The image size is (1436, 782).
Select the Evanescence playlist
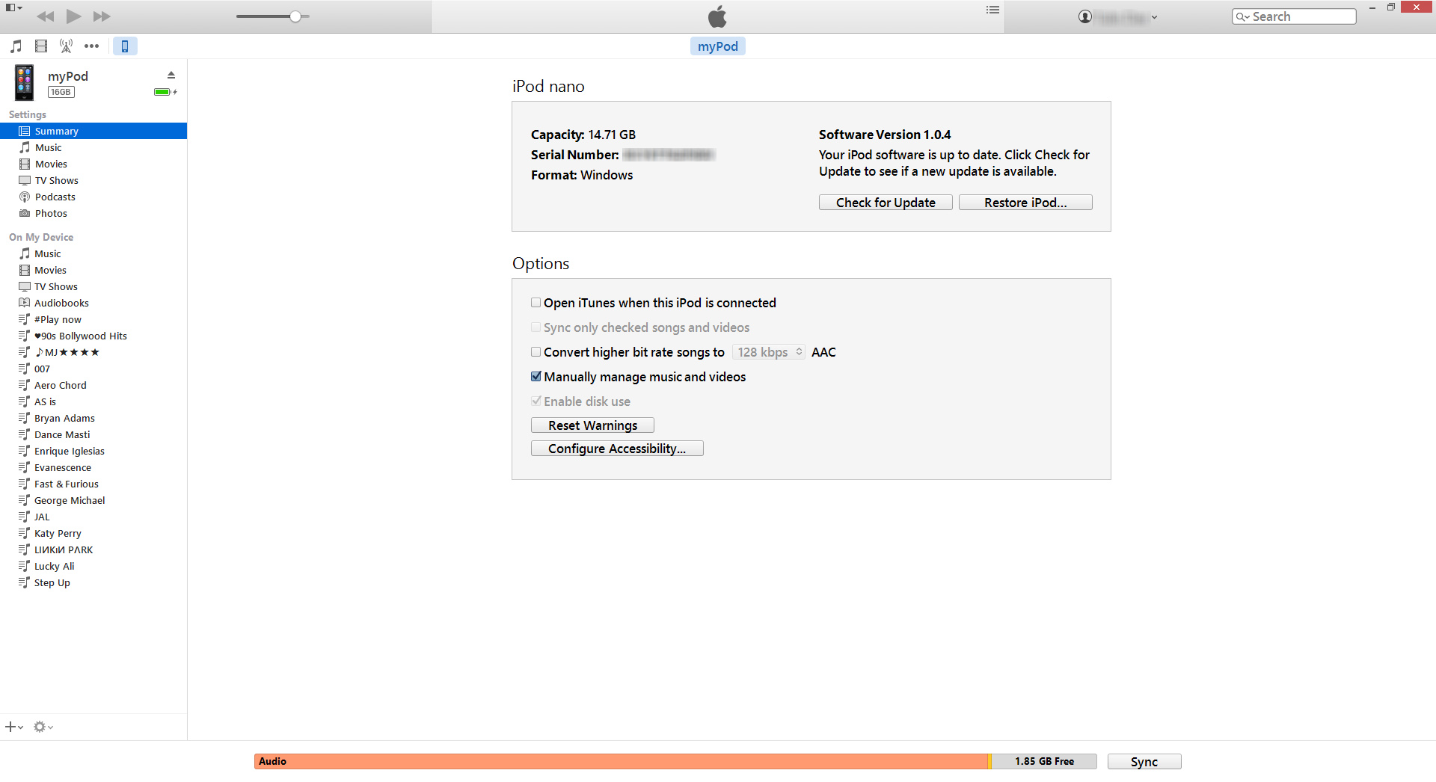[x=93, y=467]
